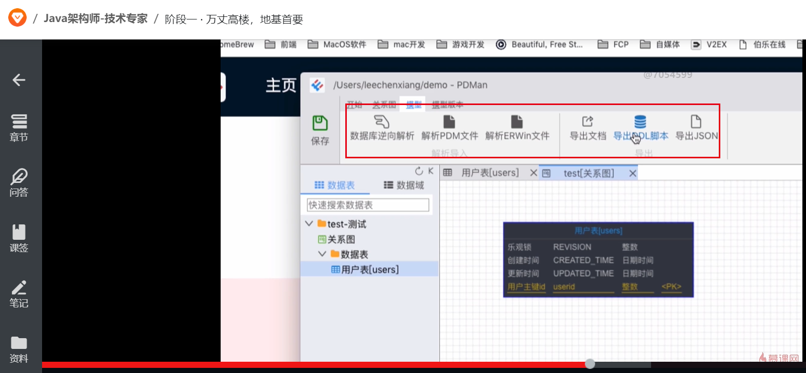Screen dimensions: 806x373
Task: Open the 开始 ribbon tab
Action: pyautogui.click(x=355, y=105)
